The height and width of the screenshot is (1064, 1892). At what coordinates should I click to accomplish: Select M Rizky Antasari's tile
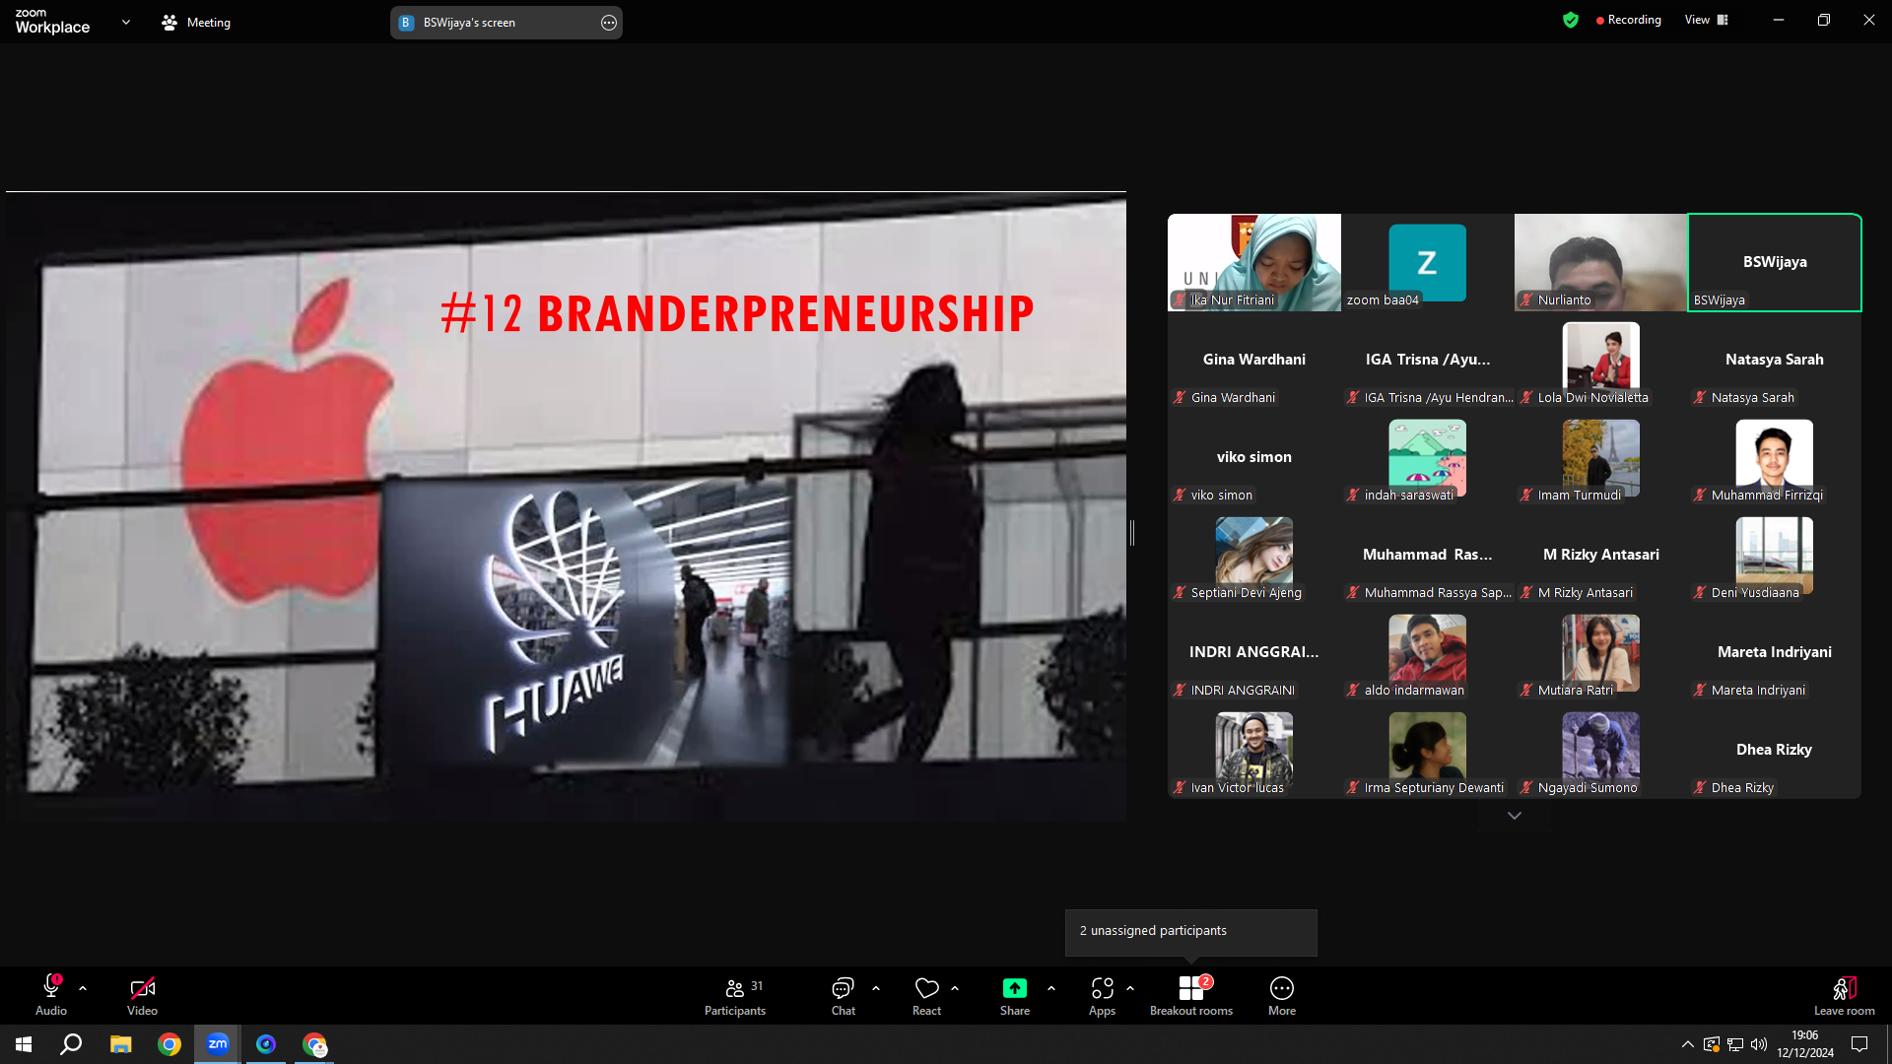[x=1601, y=555]
